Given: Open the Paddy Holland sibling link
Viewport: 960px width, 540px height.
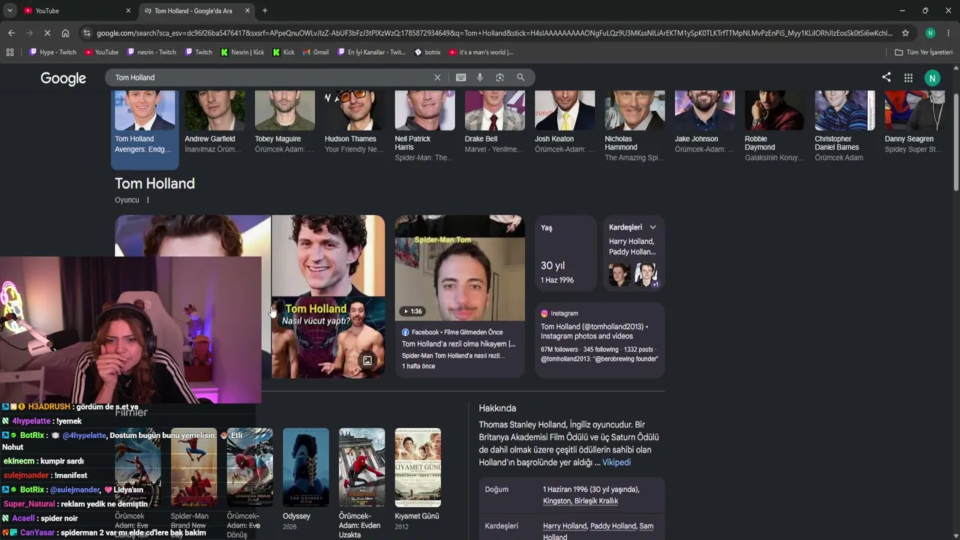Looking at the screenshot, I should (x=613, y=526).
